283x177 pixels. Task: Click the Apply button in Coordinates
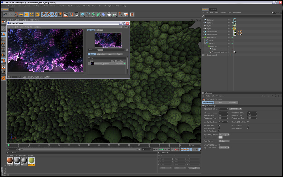click(x=194, y=168)
